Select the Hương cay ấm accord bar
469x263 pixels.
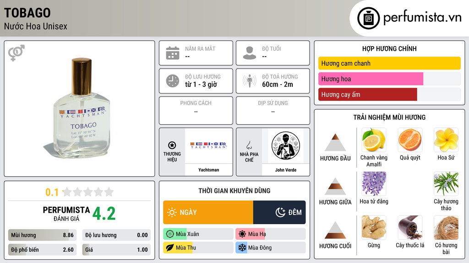point(389,94)
